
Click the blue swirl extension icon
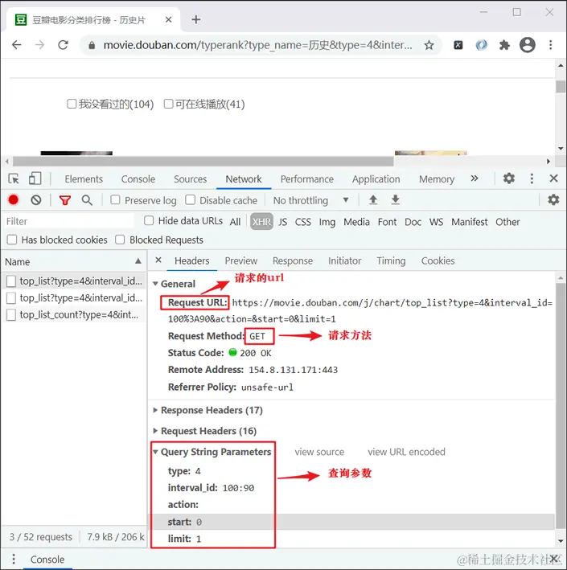click(x=481, y=45)
